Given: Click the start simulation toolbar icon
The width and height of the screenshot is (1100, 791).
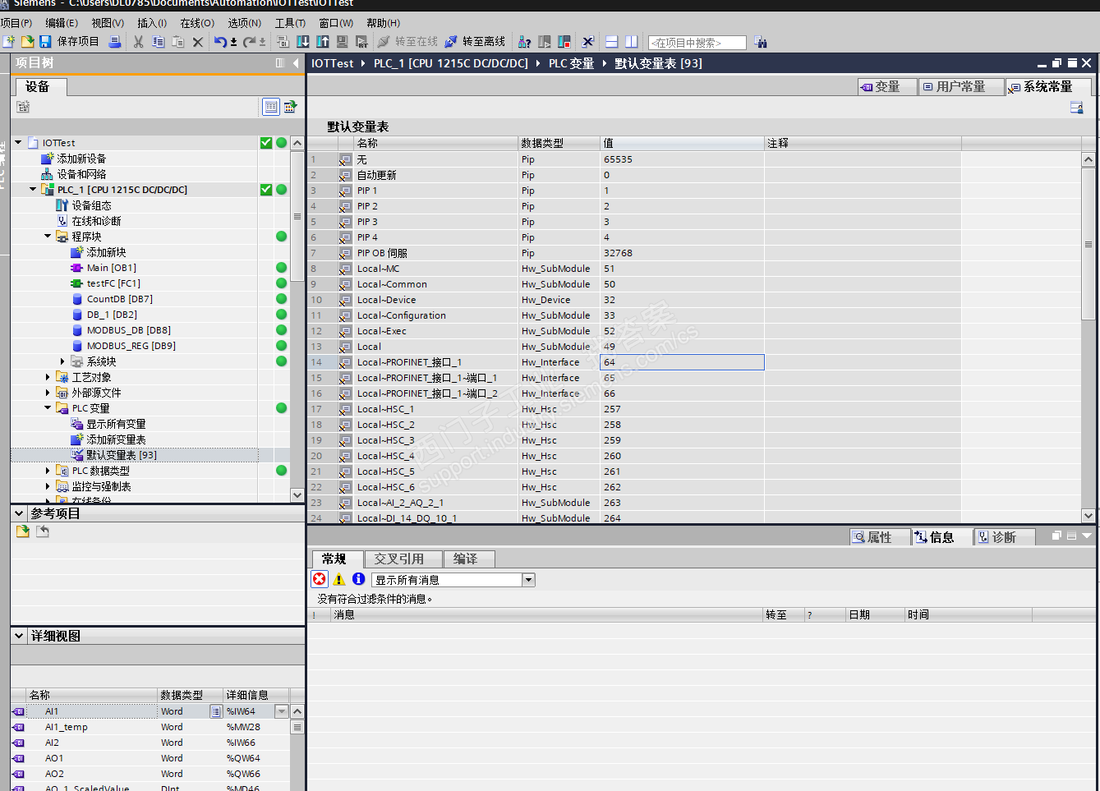Looking at the screenshot, I should pyautogui.click(x=343, y=41).
